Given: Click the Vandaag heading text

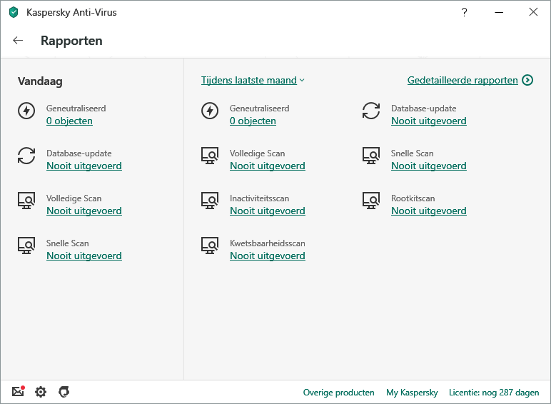Looking at the screenshot, I should 40,81.
